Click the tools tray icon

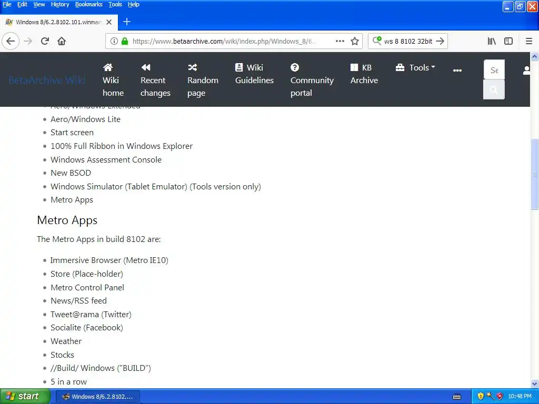point(490,396)
